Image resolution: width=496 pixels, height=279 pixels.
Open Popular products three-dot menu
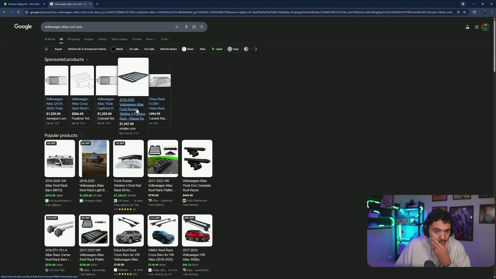(x=81, y=136)
